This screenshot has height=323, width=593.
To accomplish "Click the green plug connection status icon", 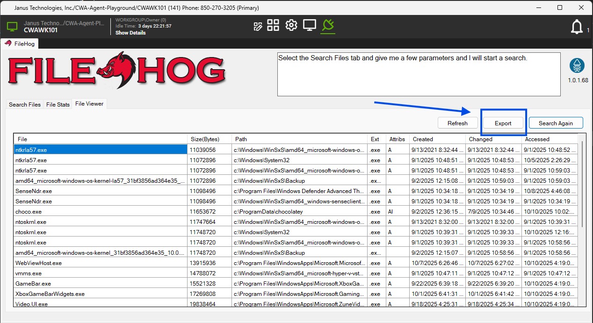I will tap(328, 25).
